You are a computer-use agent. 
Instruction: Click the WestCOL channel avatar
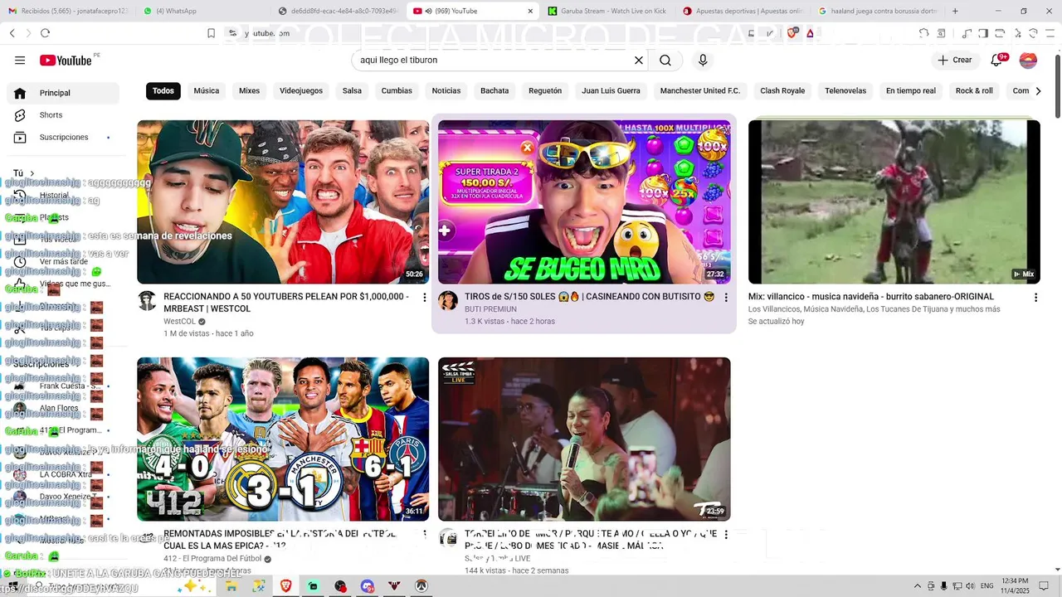tap(147, 300)
